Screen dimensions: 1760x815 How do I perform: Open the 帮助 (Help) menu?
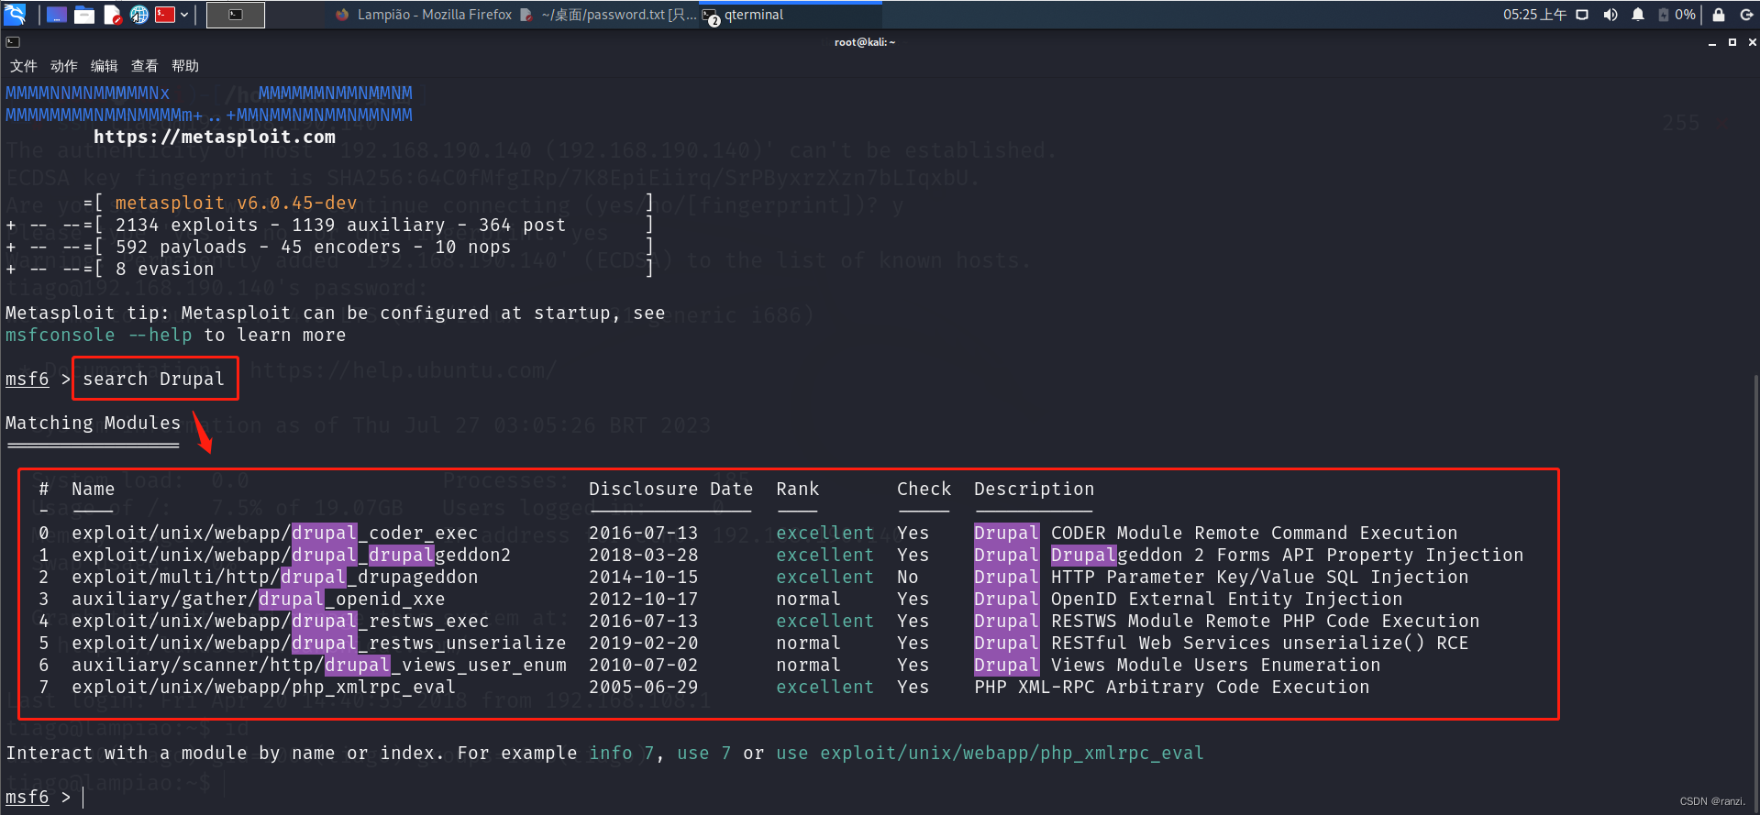click(x=185, y=66)
